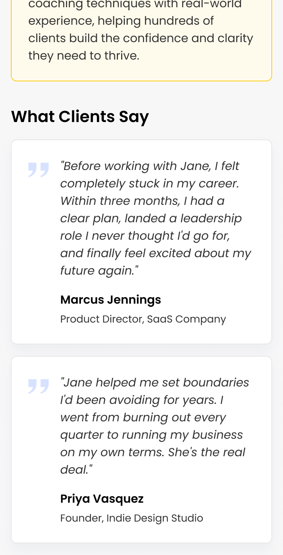Click the line "Jane helped me set boundaries"
Image resolution: width=283 pixels, height=555 pixels.
155,382
